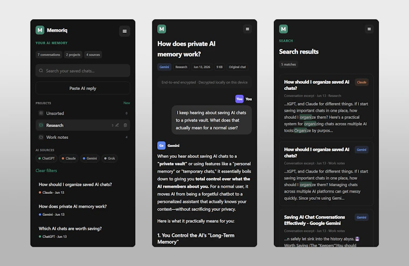Click the Gemini tag under conversation title
Screen dimensions: 409x266
point(164,67)
